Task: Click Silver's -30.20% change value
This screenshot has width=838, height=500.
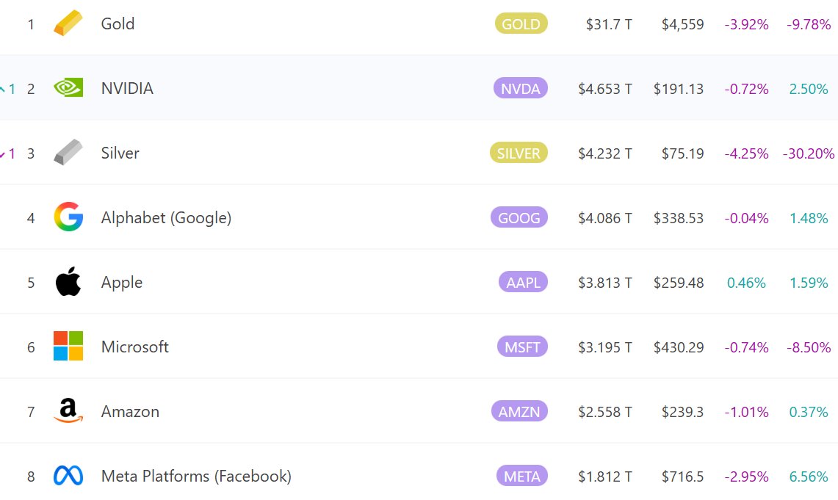Action: point(809,153)
